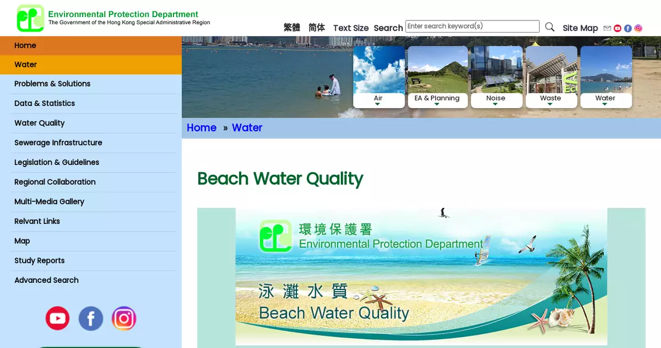This screenshot has height=348, width=661.
Task: Click the large YouTube icon in sidebar
Action: [57, 318]
